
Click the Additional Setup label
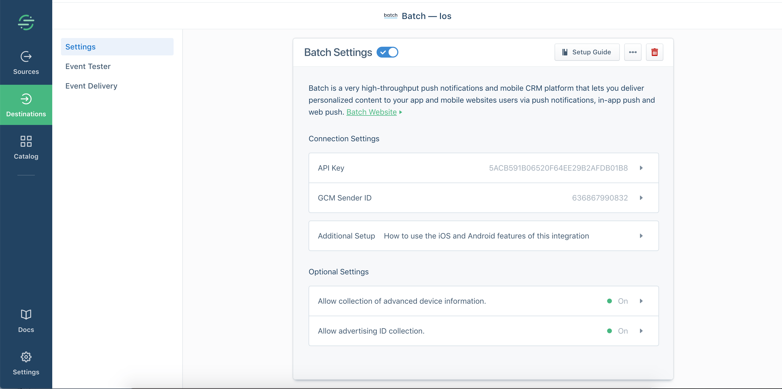[x=346, y=236]
